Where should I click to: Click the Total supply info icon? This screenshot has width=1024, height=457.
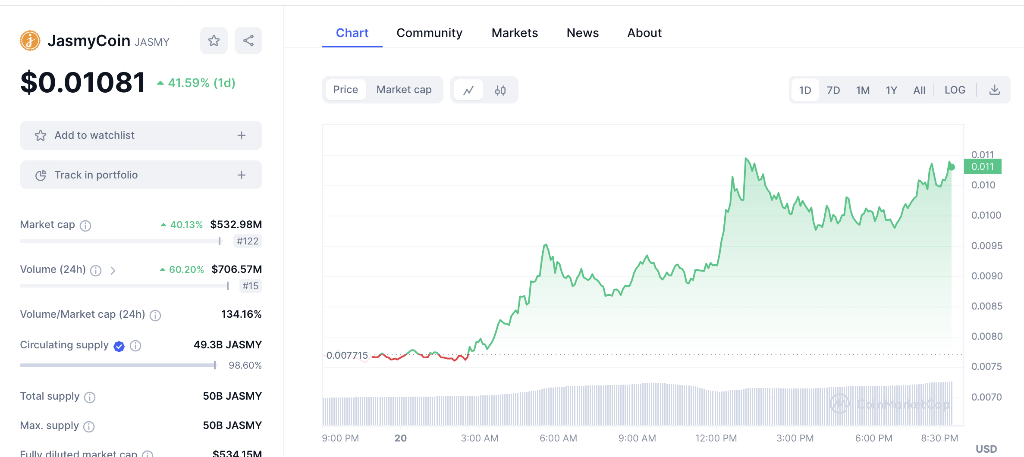[90, 397]
